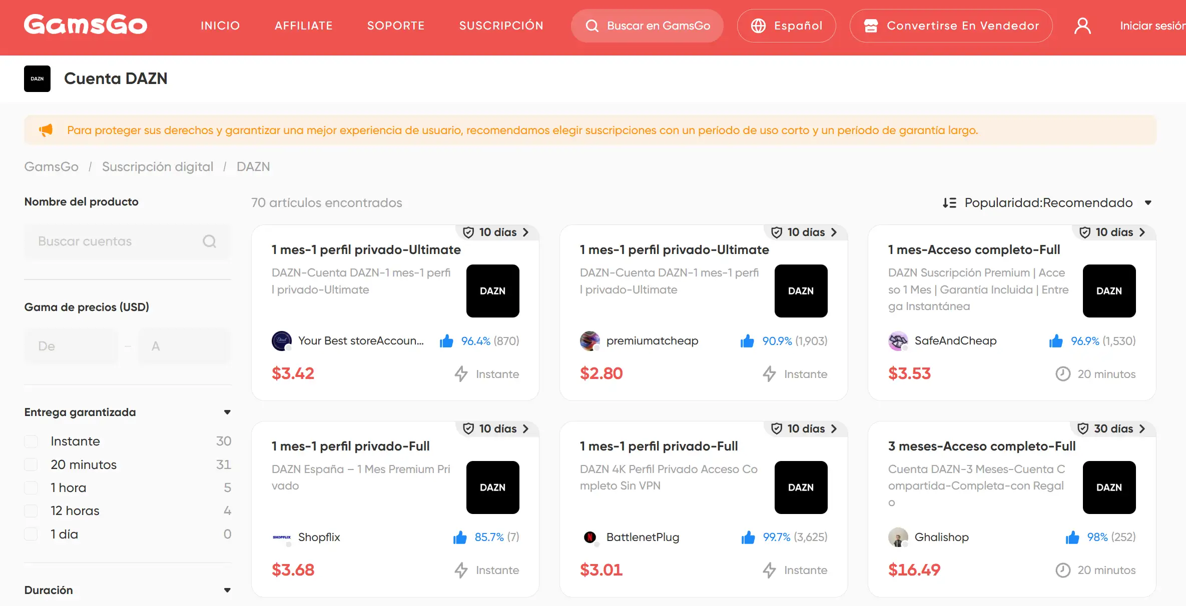Click thumbs-up icon next to 85.7% rating

(x=460, y=537)
